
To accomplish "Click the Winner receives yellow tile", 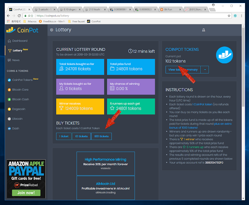I will coord(80,107).
